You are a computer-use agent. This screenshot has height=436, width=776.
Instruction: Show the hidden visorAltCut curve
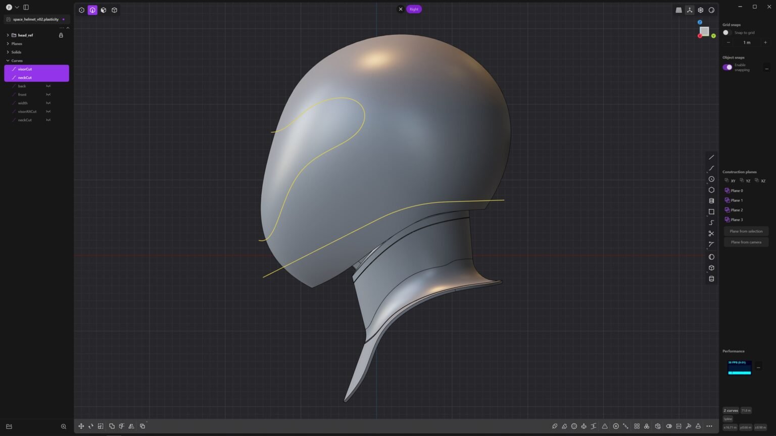coord(48,112)
